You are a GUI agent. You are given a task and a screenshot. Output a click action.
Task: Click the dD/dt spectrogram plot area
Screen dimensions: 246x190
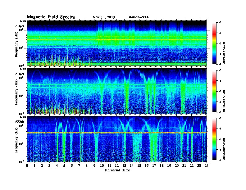point(117,91)
